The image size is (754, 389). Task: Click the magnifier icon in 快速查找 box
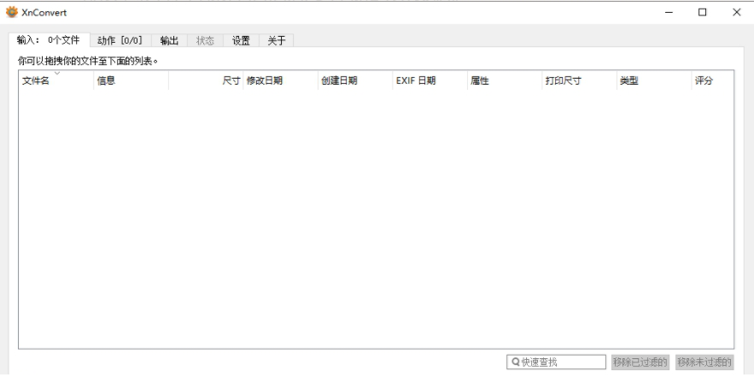516,362
